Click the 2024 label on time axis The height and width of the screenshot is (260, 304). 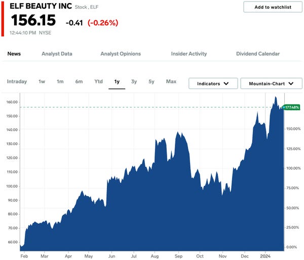tap(265, 256)
